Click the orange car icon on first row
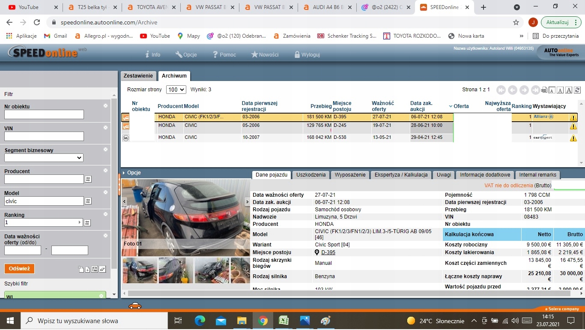 126,117
